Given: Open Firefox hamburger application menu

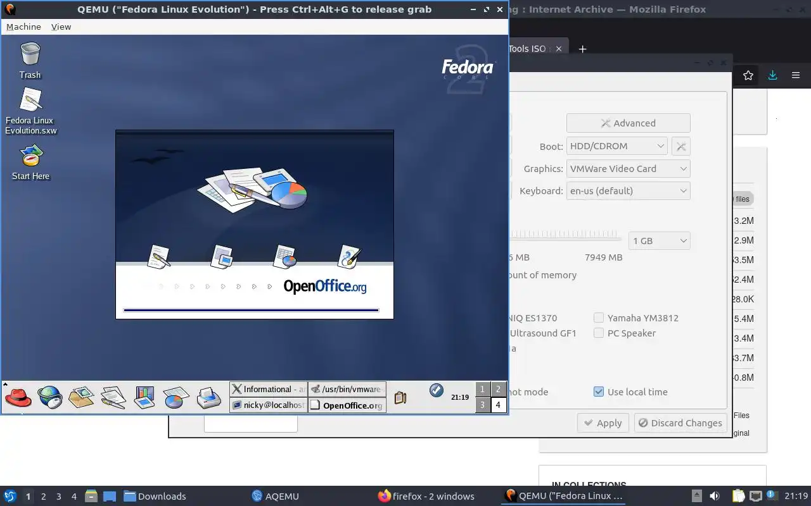Looking at the screenshot, I should point(796,75).
